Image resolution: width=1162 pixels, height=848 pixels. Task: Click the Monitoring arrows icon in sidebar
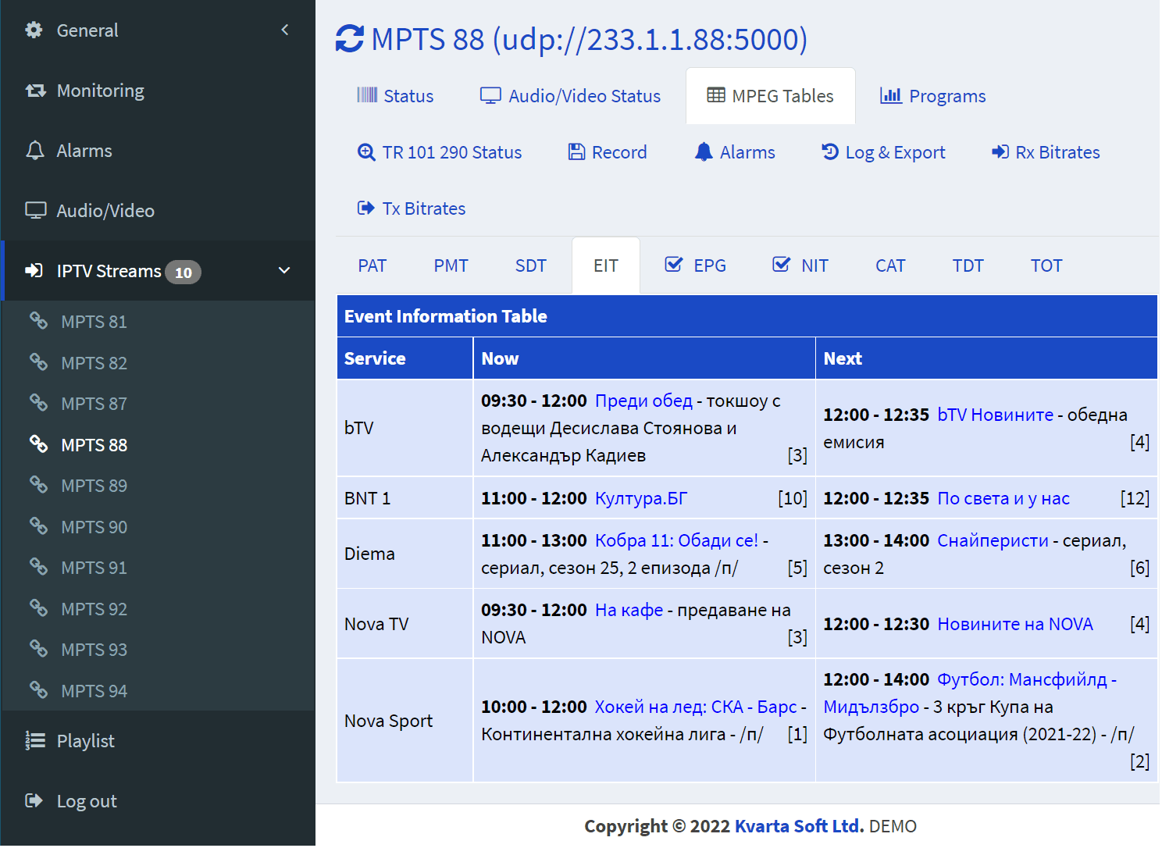coord(35,91)
